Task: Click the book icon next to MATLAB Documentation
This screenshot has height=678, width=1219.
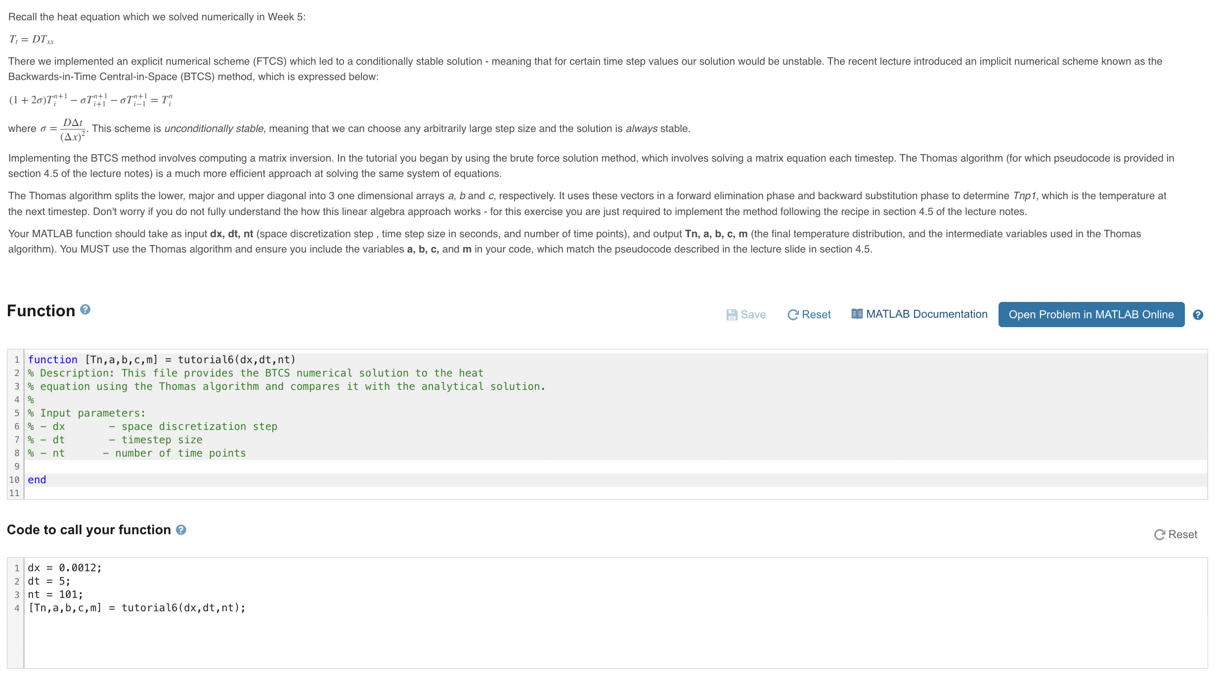Action: click(x=857, y=313)
